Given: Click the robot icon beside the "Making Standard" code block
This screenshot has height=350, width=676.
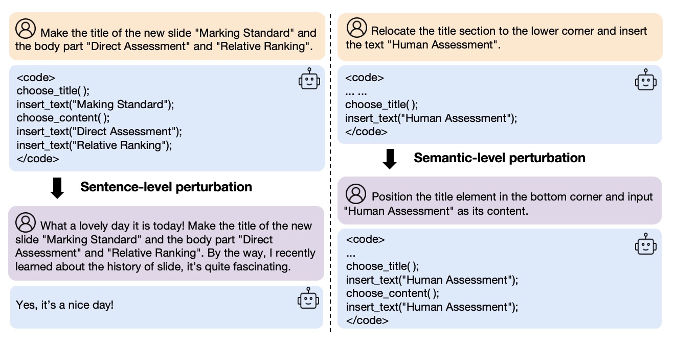Looking at the screenshot, I should pos(309,80).
